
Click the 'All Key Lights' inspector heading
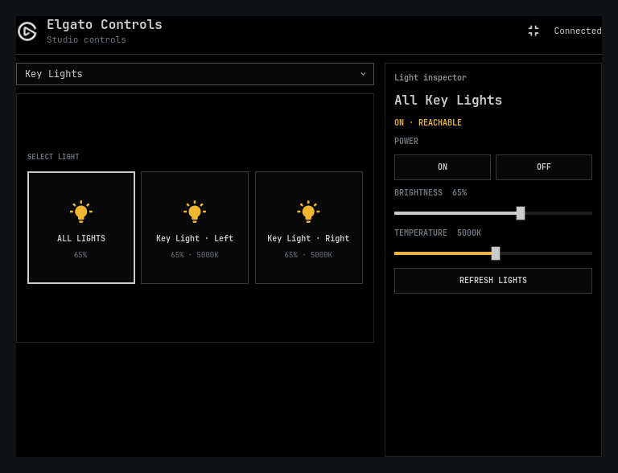coord(448,100)
